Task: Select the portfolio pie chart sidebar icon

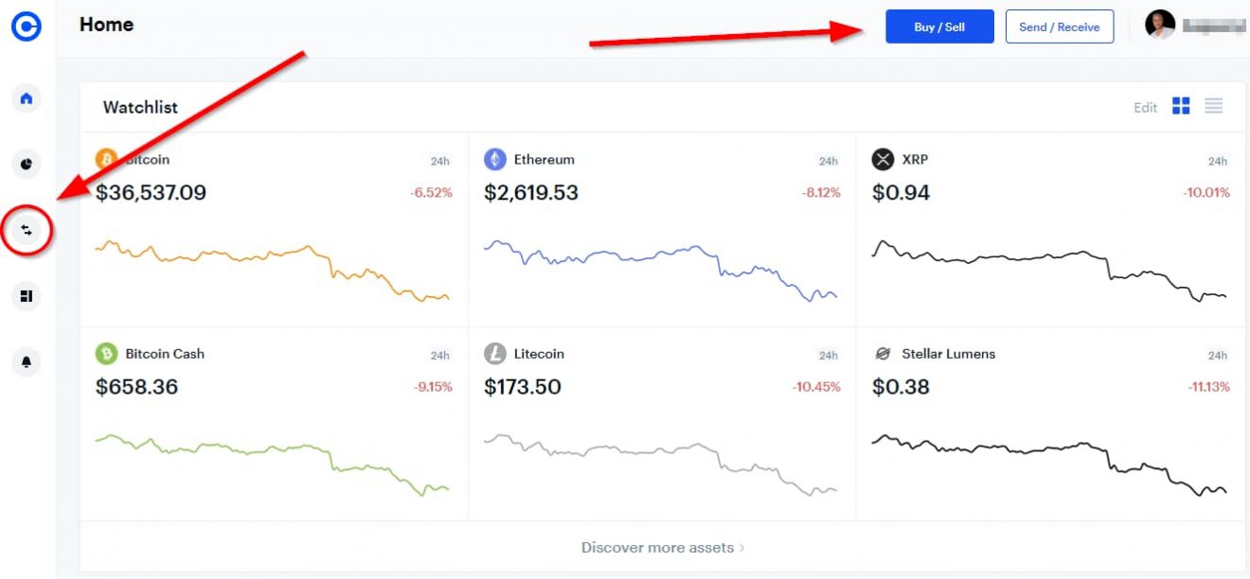Action: [26, 164]
